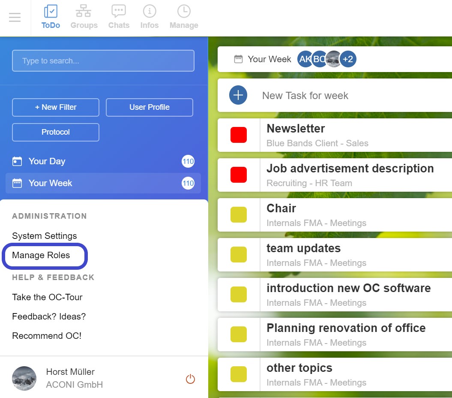Click the logout power icon

point(190,379)
